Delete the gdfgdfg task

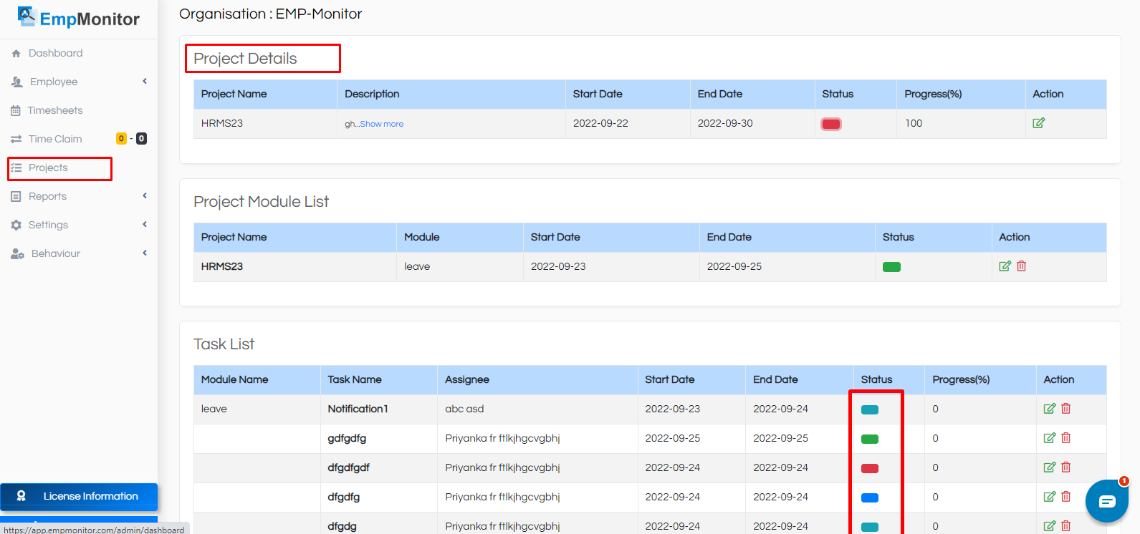coord(1066,438)
